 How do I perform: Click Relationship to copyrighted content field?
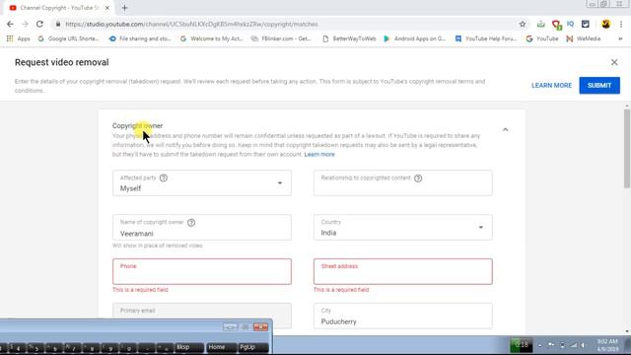click(x=403, y=183)
